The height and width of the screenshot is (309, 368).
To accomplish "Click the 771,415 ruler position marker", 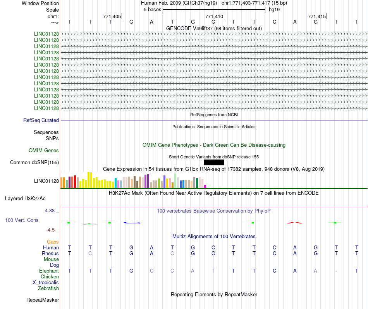I will click(317, 16).
